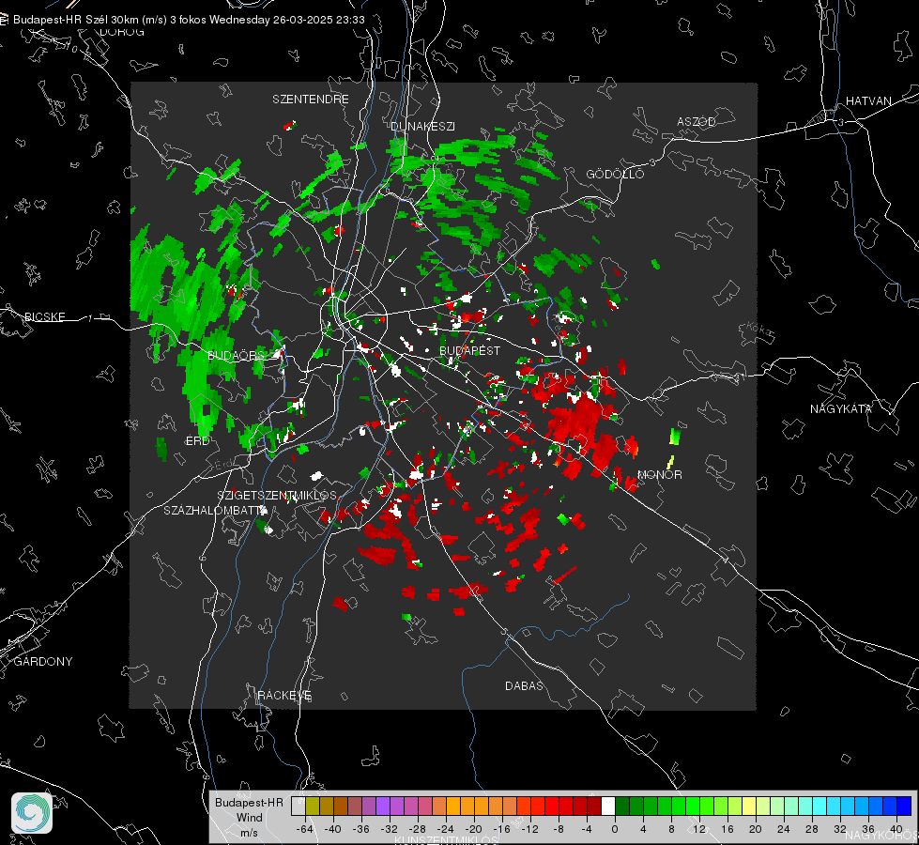Click the GÖDÖLLŐ town label
The height and width of the screenshot is (845, 919).
[616, 174]
